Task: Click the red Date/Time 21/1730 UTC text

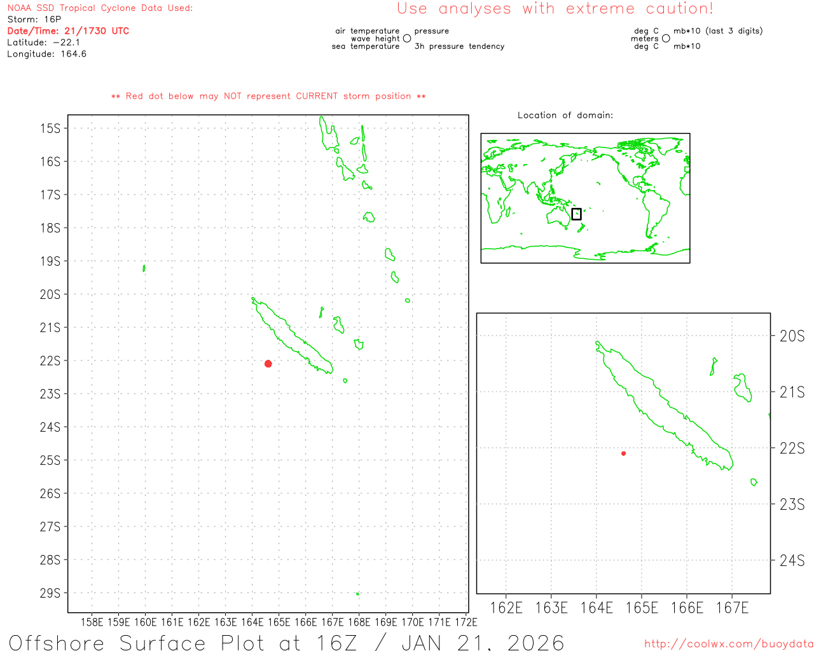Action: tap(68, 31)
